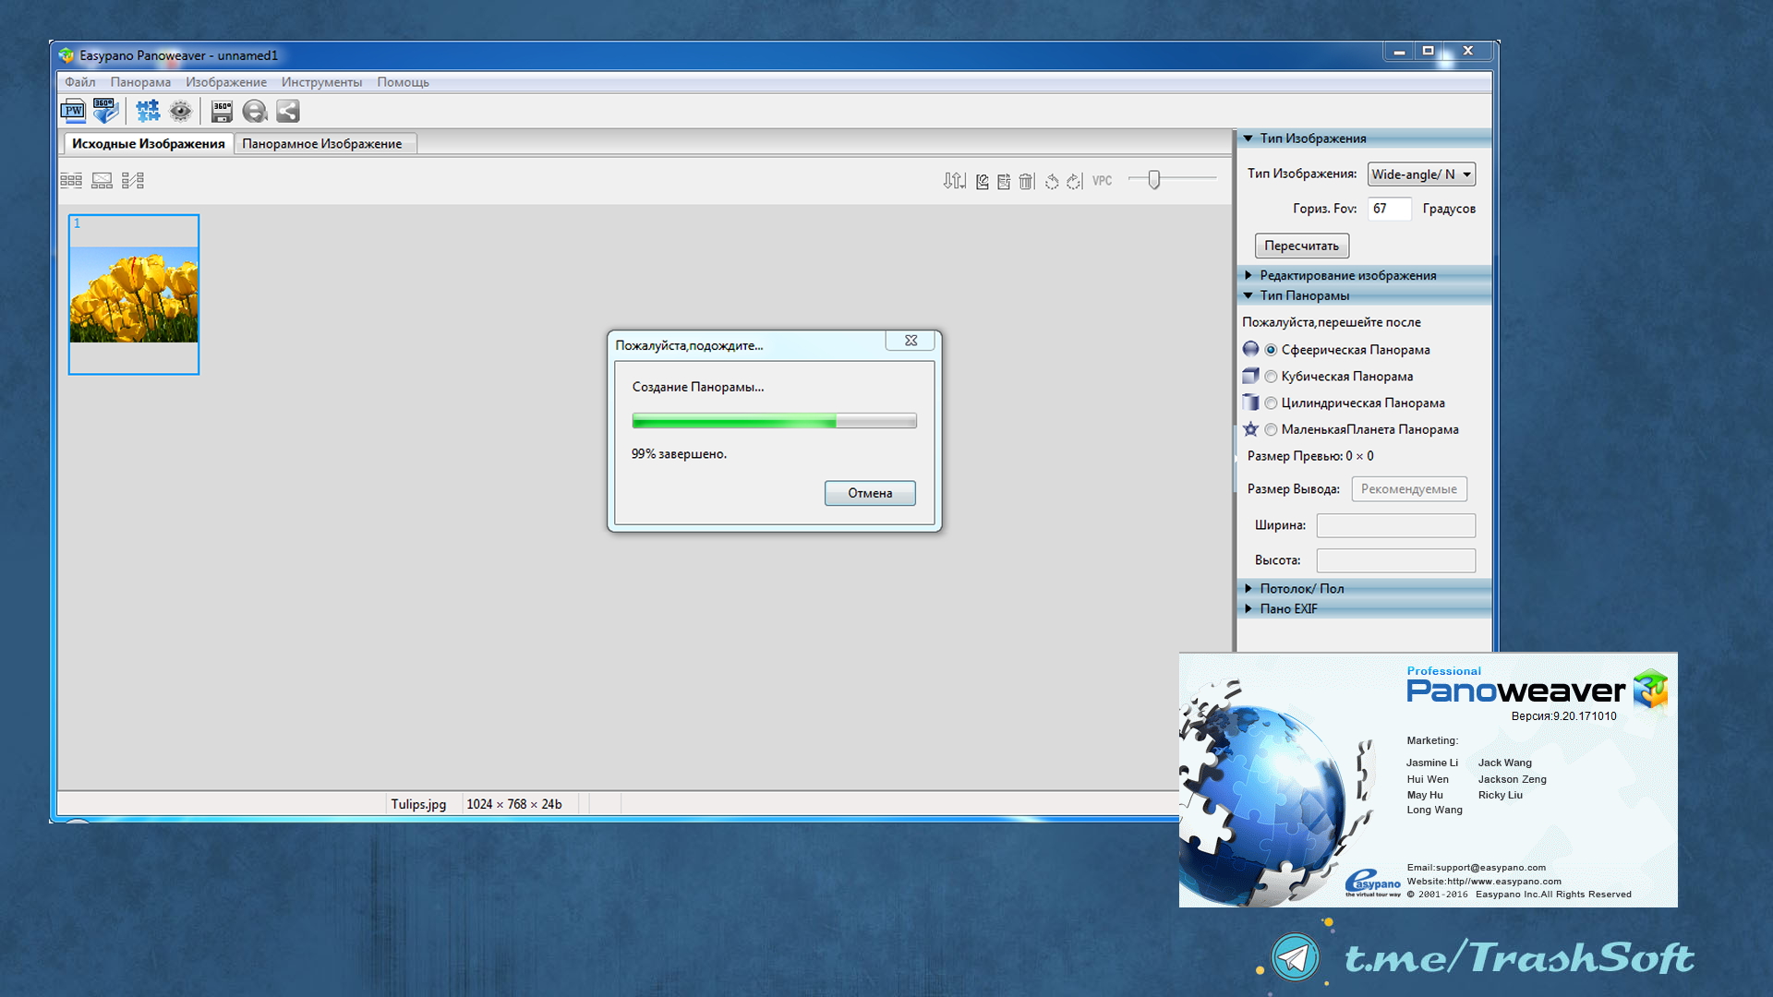Open the Файл menu
Screen dimensions: 1773x997
coord(80,82)
